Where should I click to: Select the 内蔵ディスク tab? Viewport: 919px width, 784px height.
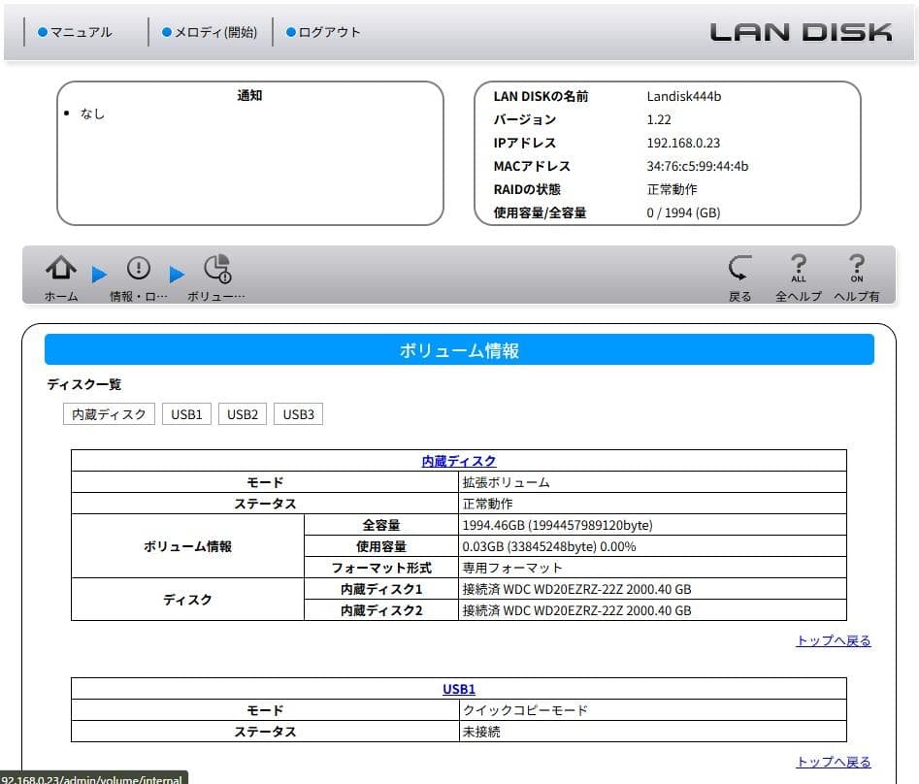click(x=109, y=413)
